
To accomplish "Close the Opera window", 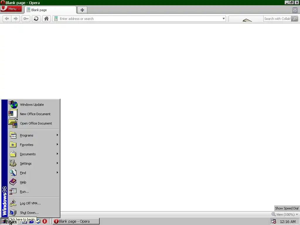I will pyautogui.click(x=297, y=2).
